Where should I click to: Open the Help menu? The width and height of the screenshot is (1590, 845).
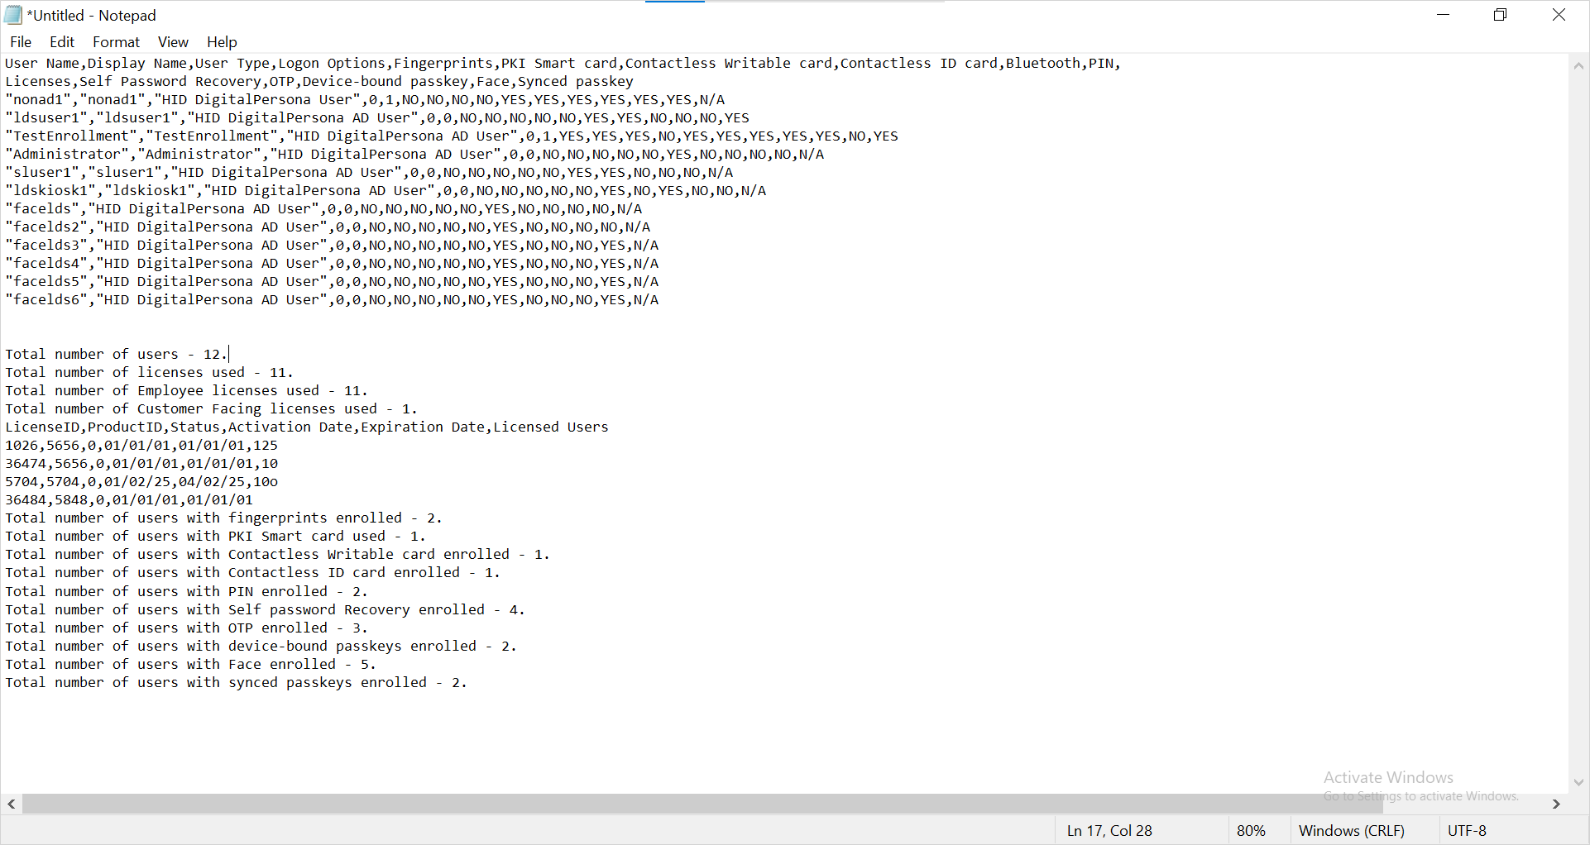pos(222,42)
